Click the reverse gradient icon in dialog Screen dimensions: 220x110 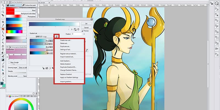(75, 29)
